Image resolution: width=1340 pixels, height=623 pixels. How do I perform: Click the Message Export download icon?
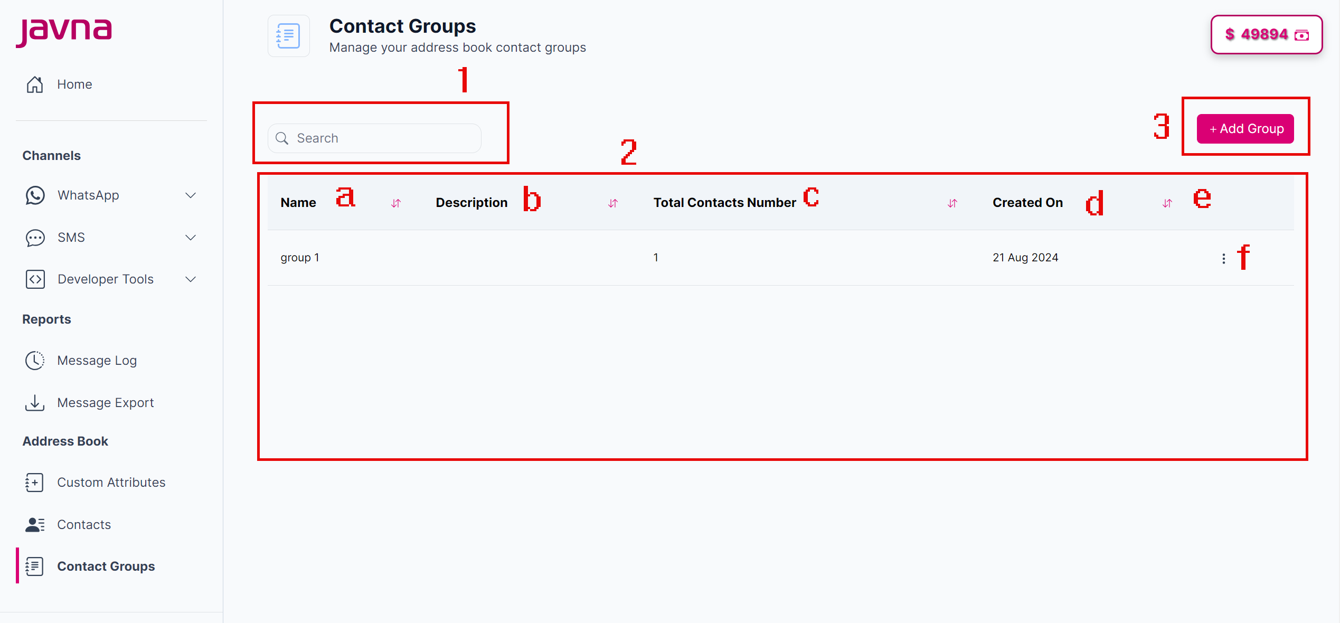[x=34, y=402]
